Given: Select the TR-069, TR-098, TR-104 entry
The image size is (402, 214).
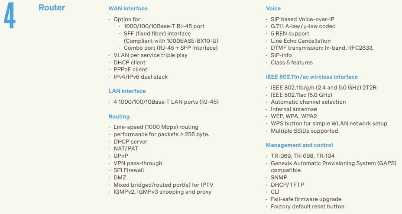Looking at the screenshot, I should [x=302, y=156].
